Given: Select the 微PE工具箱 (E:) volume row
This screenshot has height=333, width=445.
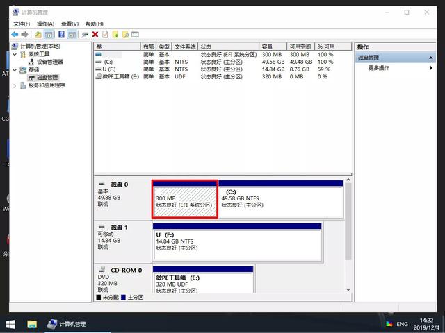Looking at the screenshot, I should point(222,76).
